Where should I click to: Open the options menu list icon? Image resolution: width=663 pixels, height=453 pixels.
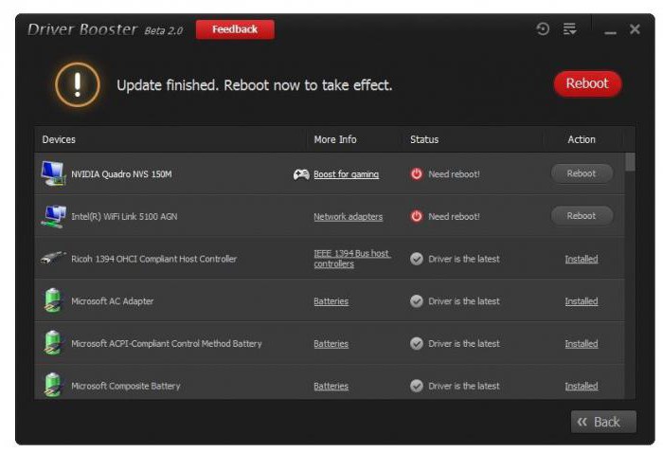569,29
